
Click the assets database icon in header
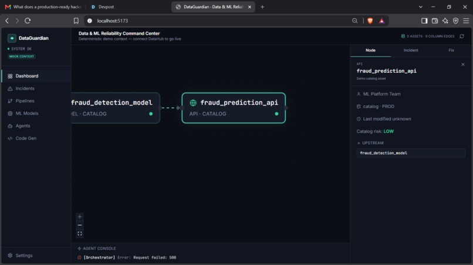pyautogui.click(x=403, y=36)
